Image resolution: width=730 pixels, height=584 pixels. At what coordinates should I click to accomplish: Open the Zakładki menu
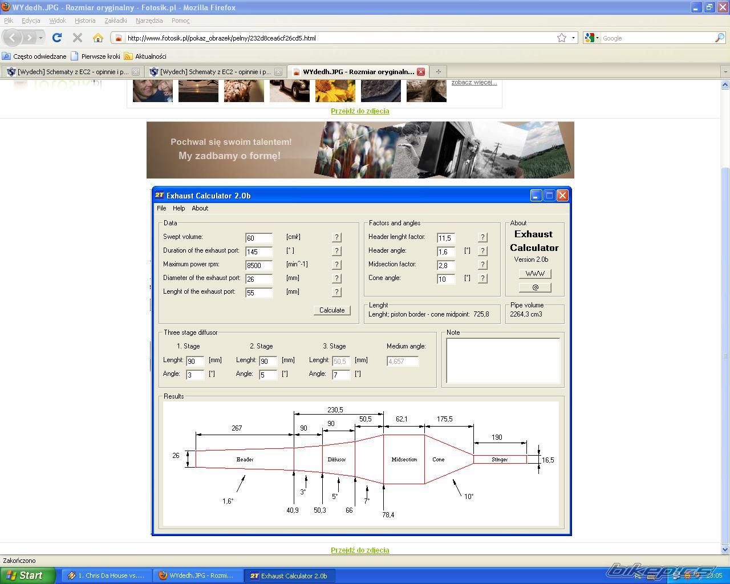[x=115, y=21]
